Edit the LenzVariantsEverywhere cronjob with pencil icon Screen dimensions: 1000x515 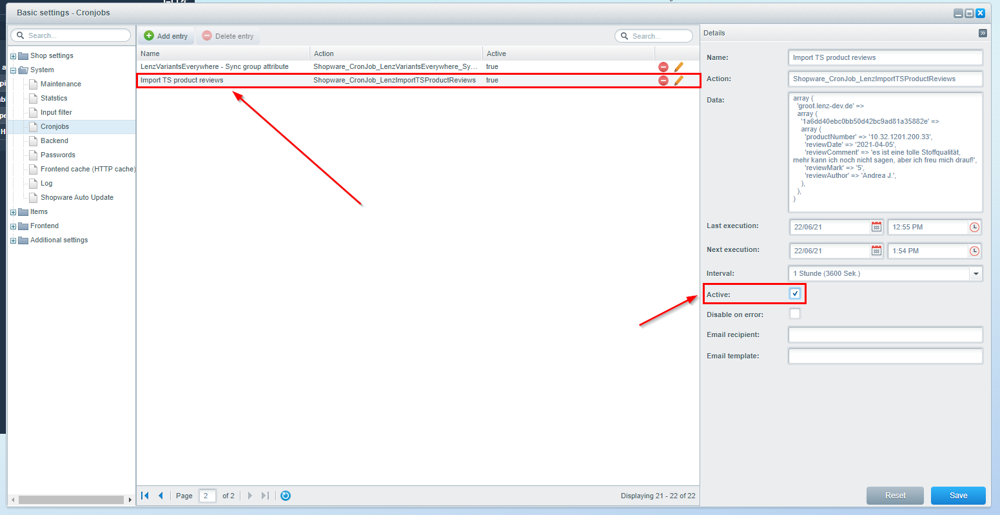point(678,66)
